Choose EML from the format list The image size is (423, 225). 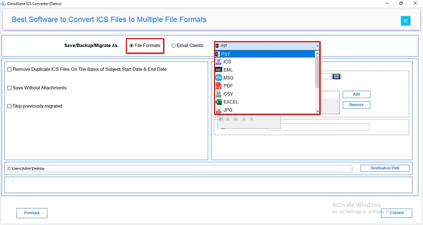coord(265,70)
